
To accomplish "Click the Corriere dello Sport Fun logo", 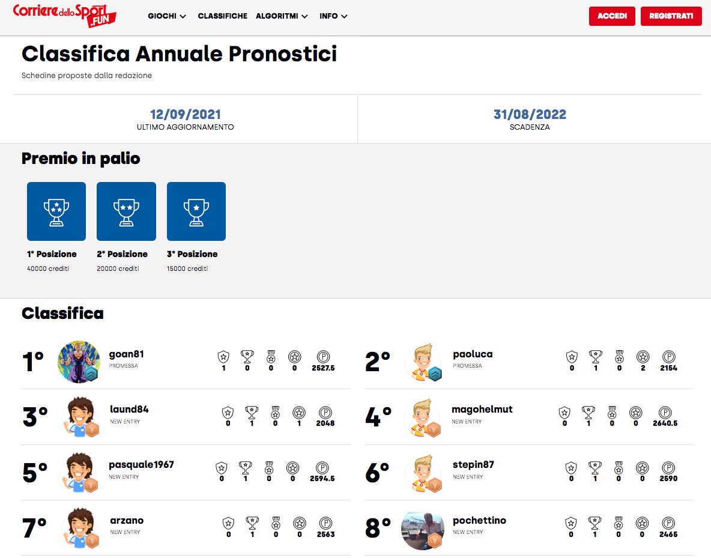I will 64,16.
